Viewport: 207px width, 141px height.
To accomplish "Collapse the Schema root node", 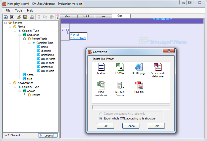I will pyautogui.click(x=5, y=23).
